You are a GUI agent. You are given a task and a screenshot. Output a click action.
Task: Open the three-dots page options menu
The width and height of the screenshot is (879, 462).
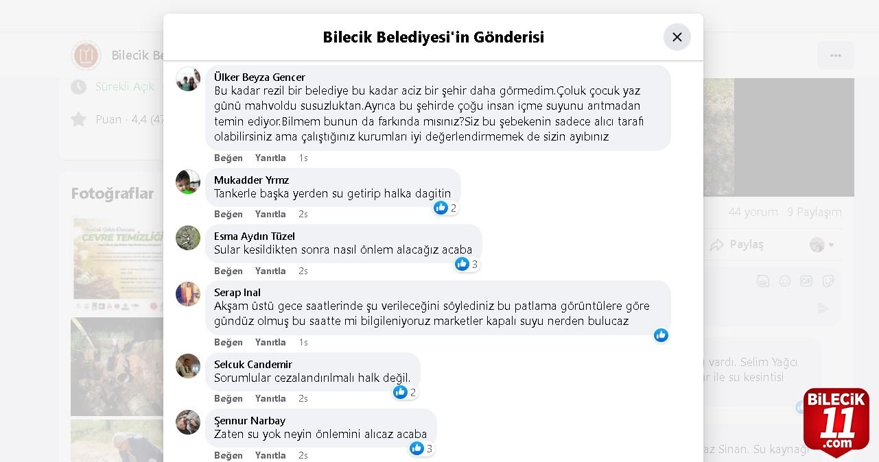[835, 56]
